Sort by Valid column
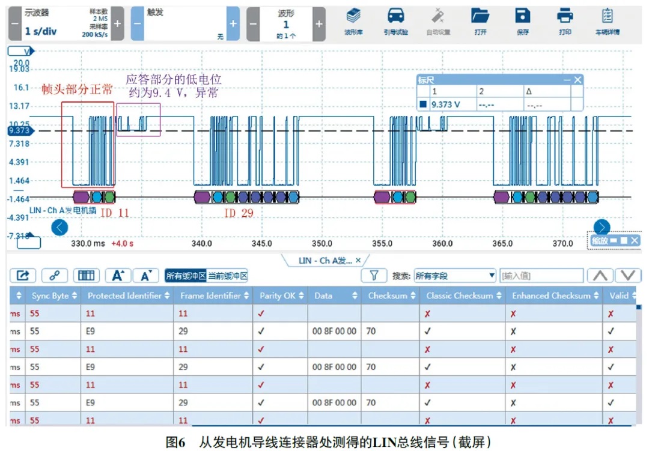Screen dimensions: 649x451 point(620,295)
